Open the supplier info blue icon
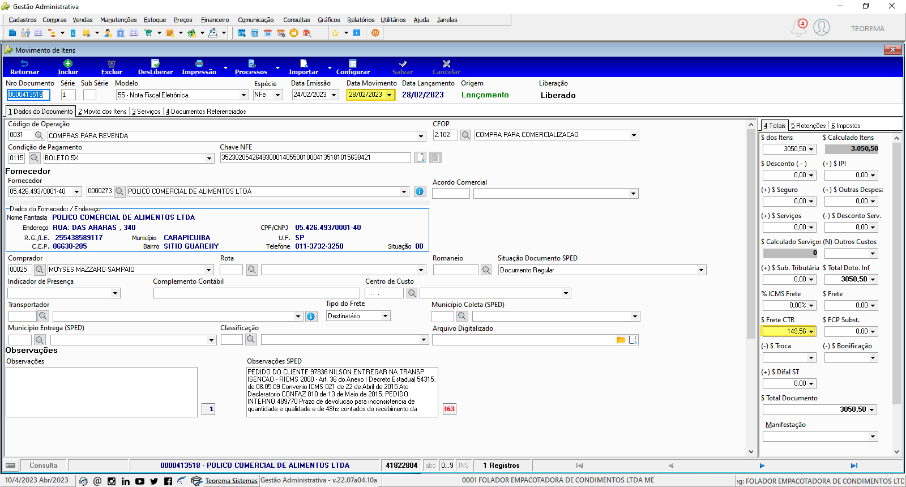The image size is (906, 487). (x=420, y=191)
